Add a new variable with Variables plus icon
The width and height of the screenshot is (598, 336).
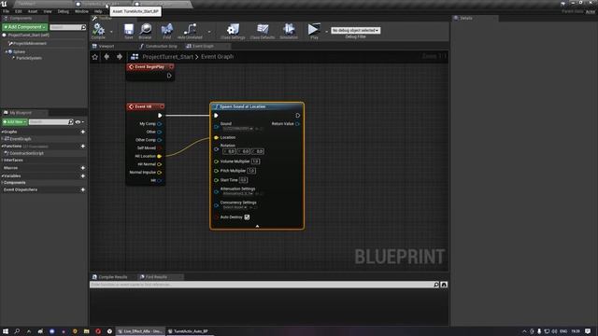(x=83, y=176)
